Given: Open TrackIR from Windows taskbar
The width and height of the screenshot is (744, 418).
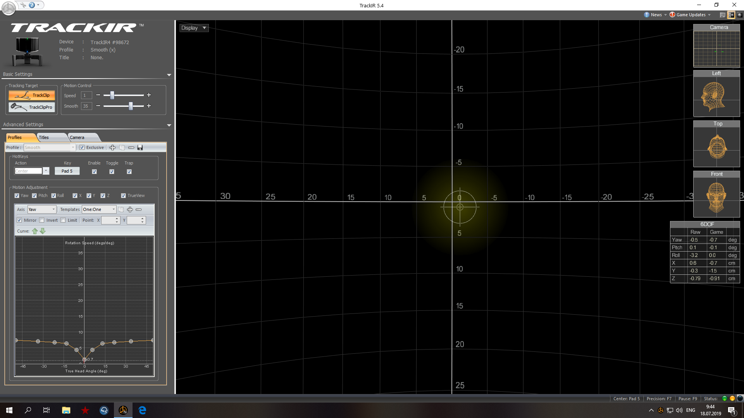Looking at the screenshot, I should pyautogui.click(x=123, y=410).
